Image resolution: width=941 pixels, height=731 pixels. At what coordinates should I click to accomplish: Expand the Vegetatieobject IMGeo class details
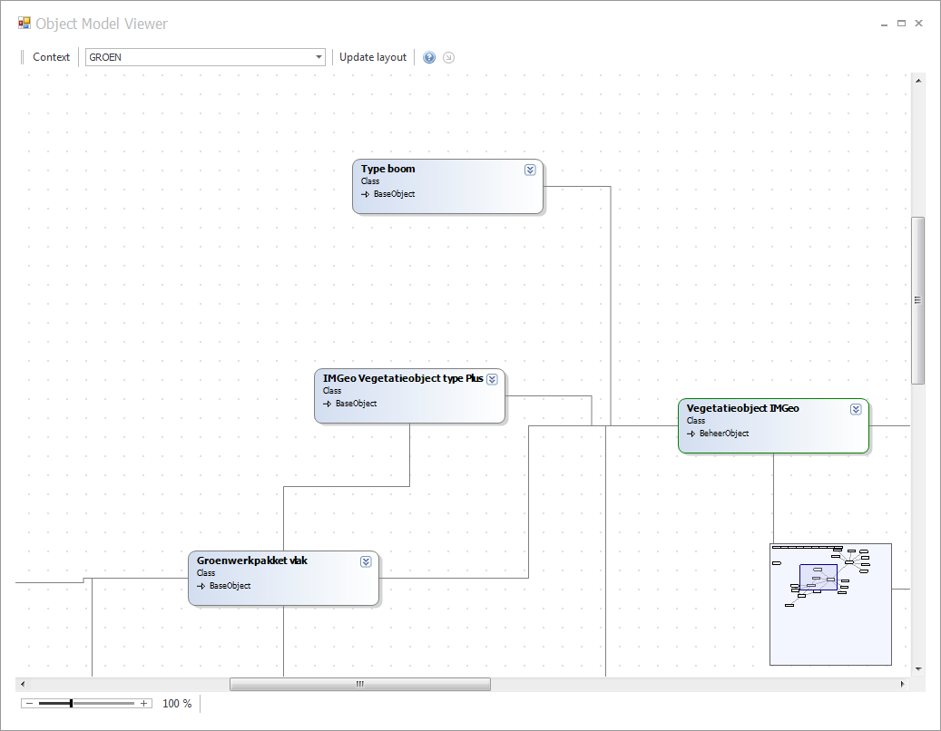tap(856, 409)
